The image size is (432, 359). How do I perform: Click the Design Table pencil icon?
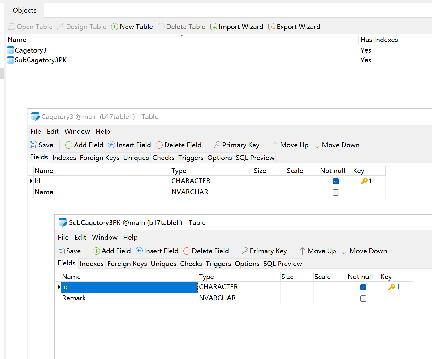61,27
